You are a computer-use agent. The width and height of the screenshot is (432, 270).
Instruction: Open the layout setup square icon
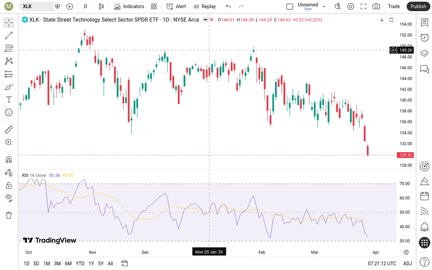tap(290, 6)
